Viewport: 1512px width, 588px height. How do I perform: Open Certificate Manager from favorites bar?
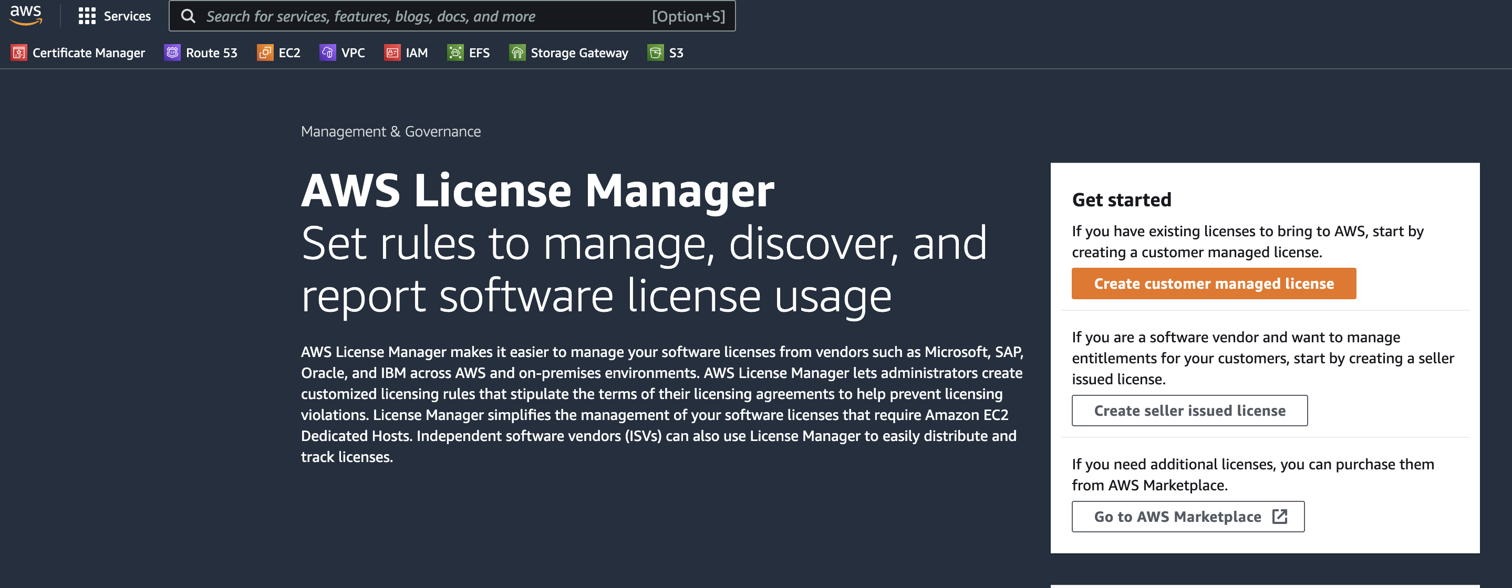pyautogui.click(x=88, y=53)
